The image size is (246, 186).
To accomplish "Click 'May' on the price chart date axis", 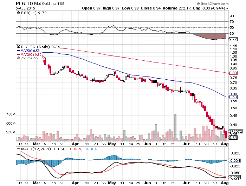I will point(112,144).
